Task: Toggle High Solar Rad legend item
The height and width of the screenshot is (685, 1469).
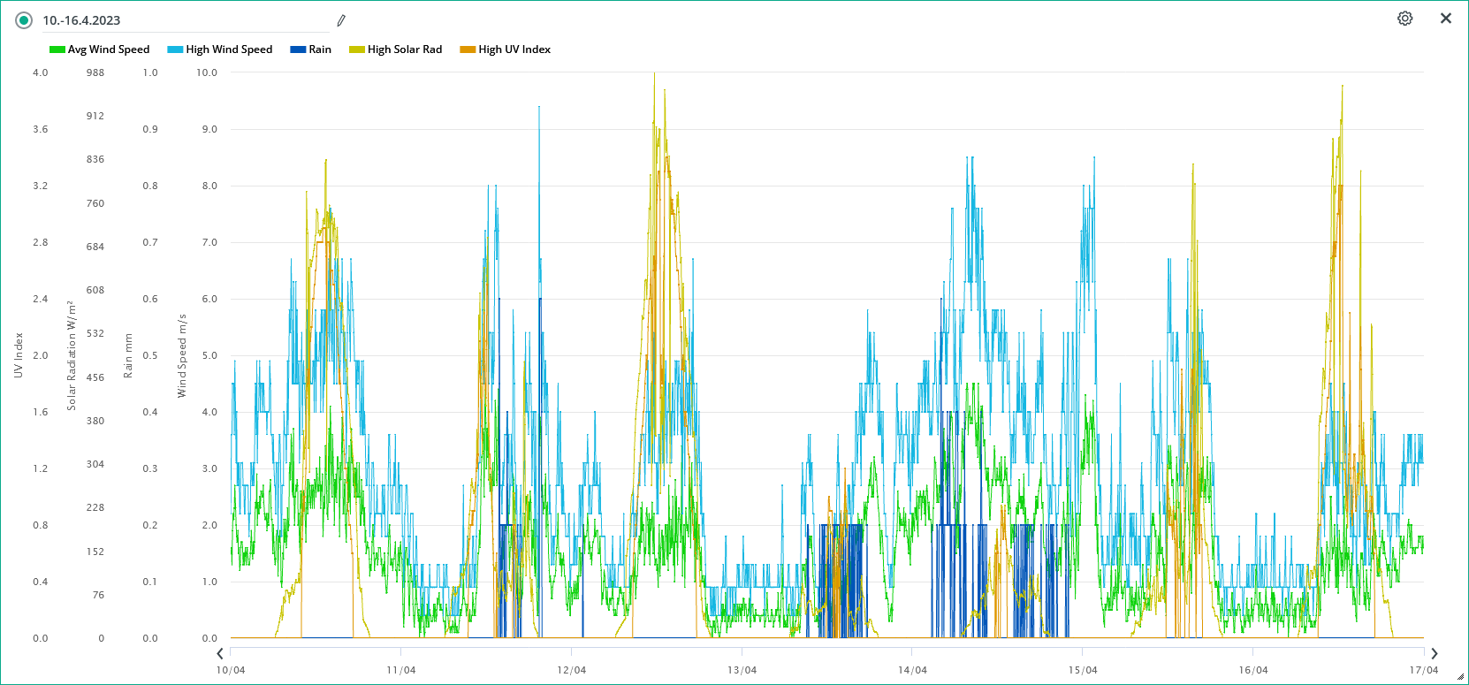Action: (404, 49)
